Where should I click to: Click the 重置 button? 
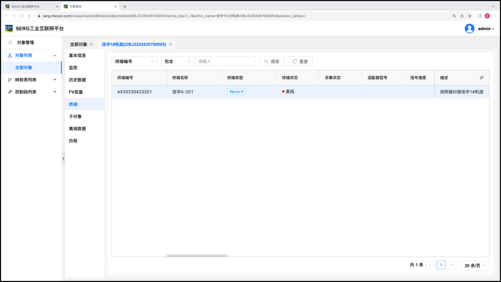point(300,62)
